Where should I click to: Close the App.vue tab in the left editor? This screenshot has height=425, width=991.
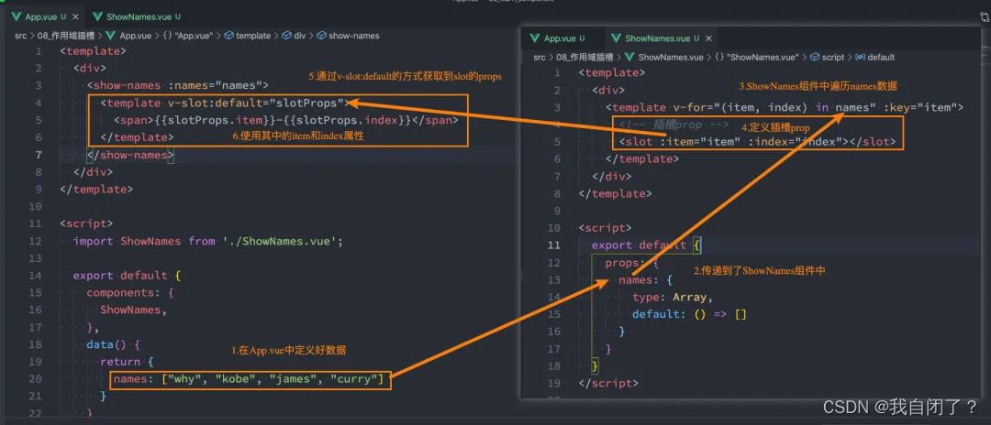pos(76,16)
